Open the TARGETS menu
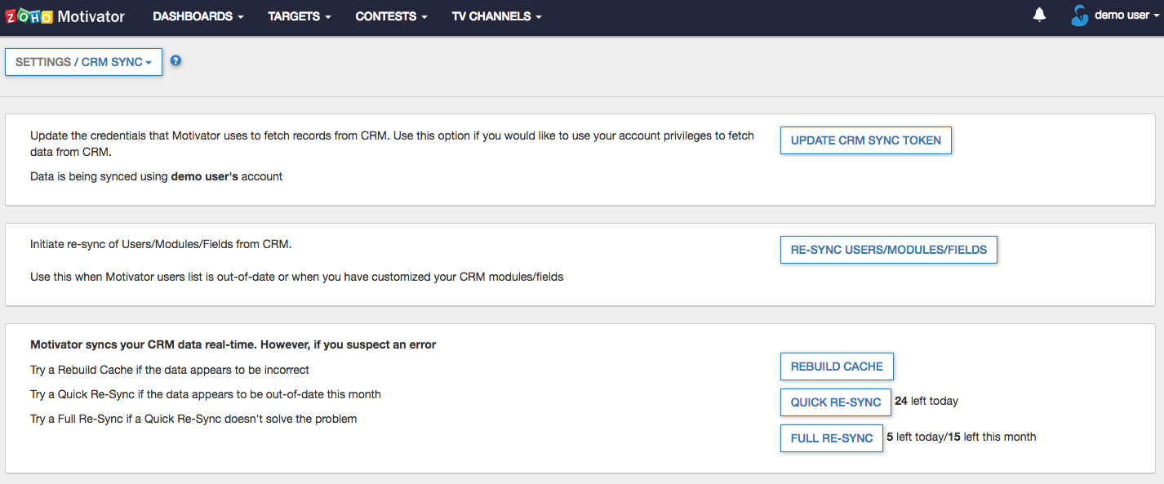This screenshot has height=484, width=1164. (300, 16)
